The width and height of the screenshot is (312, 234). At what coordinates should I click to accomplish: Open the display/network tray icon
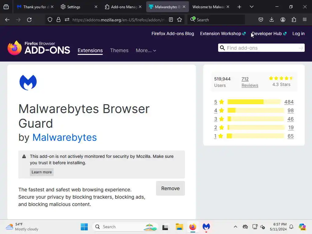point(255,227)
